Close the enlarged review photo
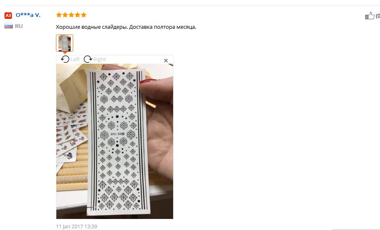380x230 pixels. tap(166, 60)
